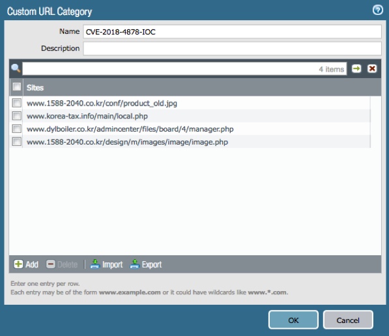Click the disabled Delete button
The height and width of the screenshot is (336, 389).
point(62,264)
